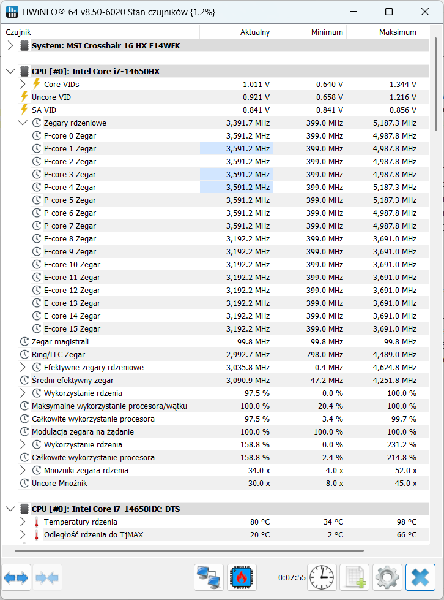The image size is (444, 600).
Task: Expand Odległość rdzenia do TjMAX group
Action: [x=23, y=535]
